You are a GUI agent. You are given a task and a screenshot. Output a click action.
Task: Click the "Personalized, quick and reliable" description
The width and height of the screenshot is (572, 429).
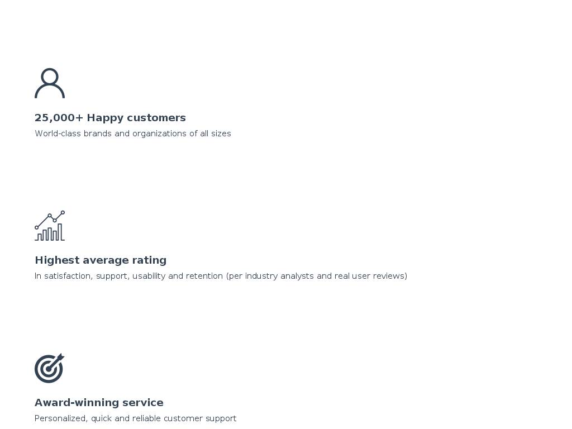tap(135, 418)
